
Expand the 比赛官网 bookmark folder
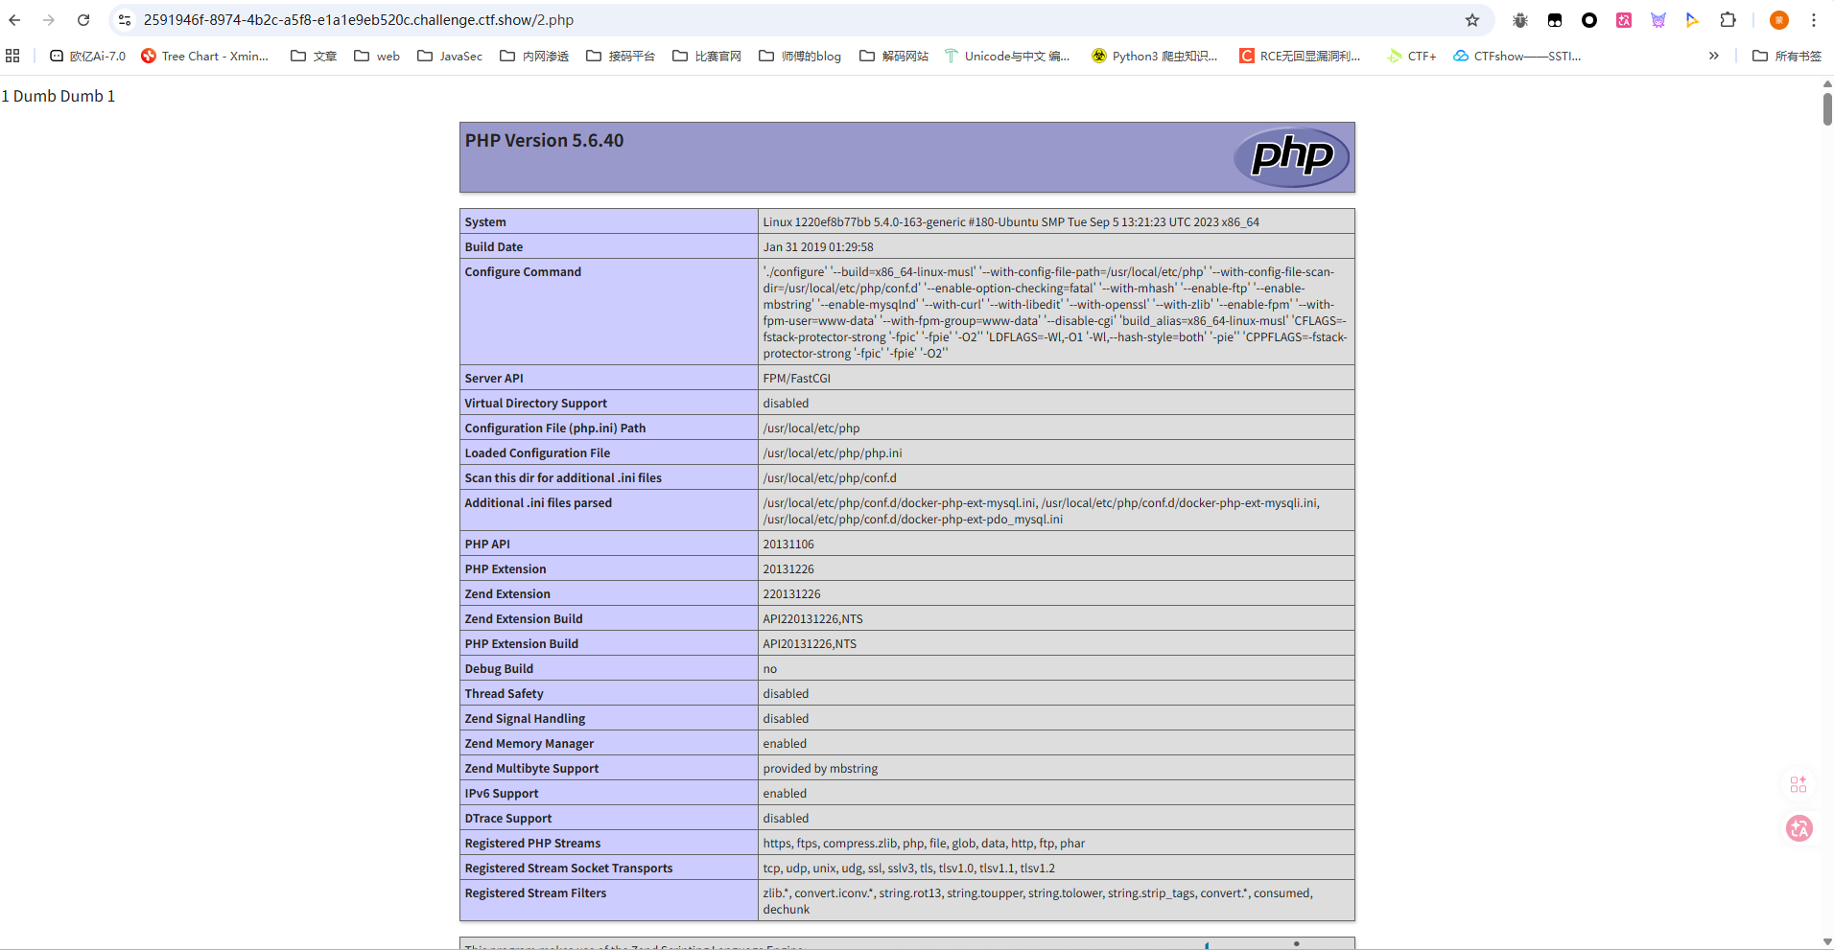pyautogui.click(x=707, y=56)
